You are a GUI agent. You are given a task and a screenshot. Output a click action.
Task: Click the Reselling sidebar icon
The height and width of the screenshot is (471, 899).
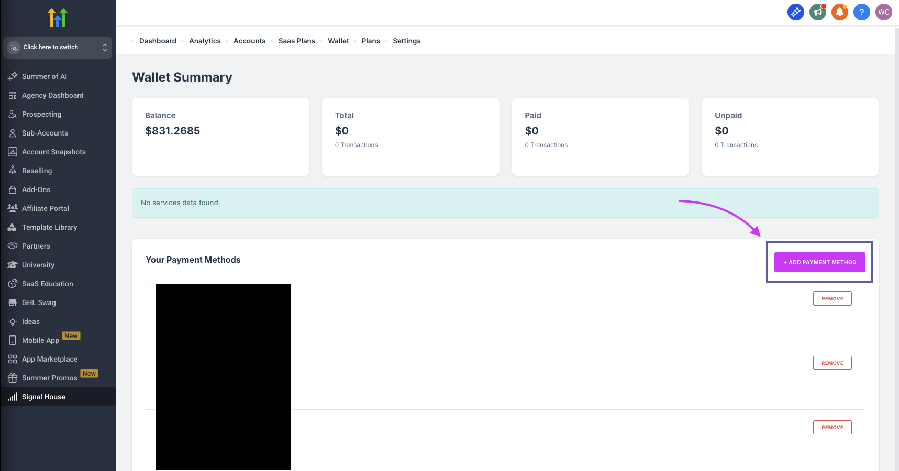[13, 171]
